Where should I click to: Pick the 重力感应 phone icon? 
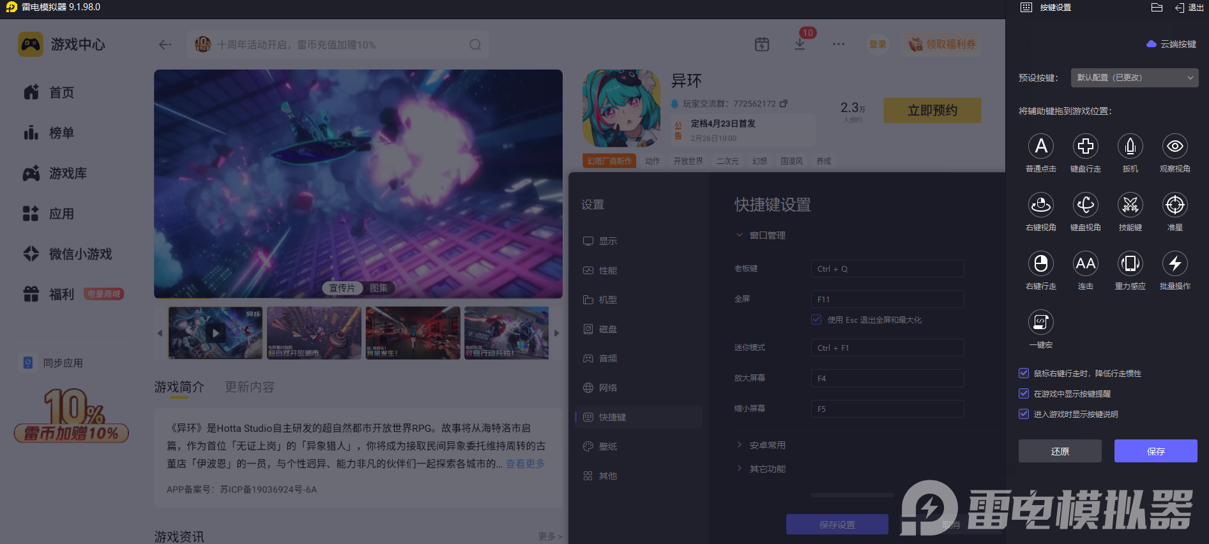point(1130,263)
